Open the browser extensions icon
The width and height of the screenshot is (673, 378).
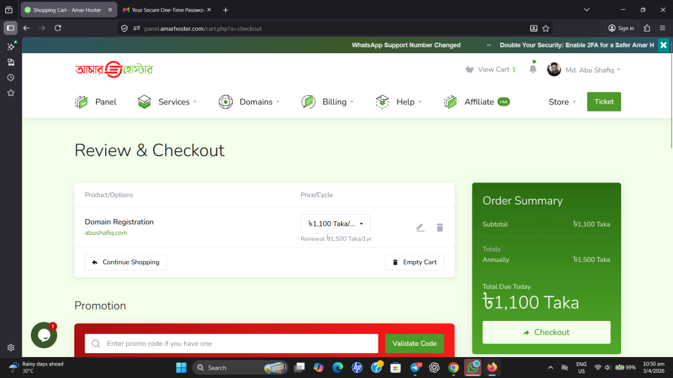click(x=647, y=28)
